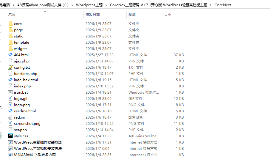Image resolution: width=270 pixels, height=162 pixels.
Task: Click the 访问A8源码 shortcut icon
Action: point(10,155)
